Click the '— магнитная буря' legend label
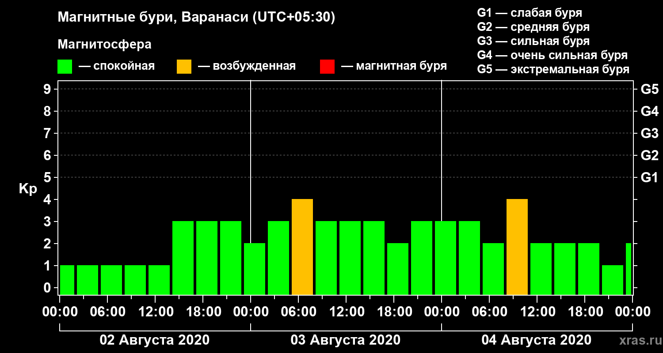This screenshot has width=663, height=353. click(394, 67)
